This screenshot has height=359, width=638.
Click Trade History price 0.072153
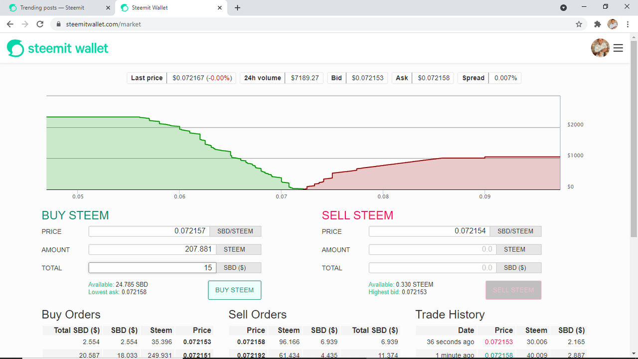(x=499, y=342)
